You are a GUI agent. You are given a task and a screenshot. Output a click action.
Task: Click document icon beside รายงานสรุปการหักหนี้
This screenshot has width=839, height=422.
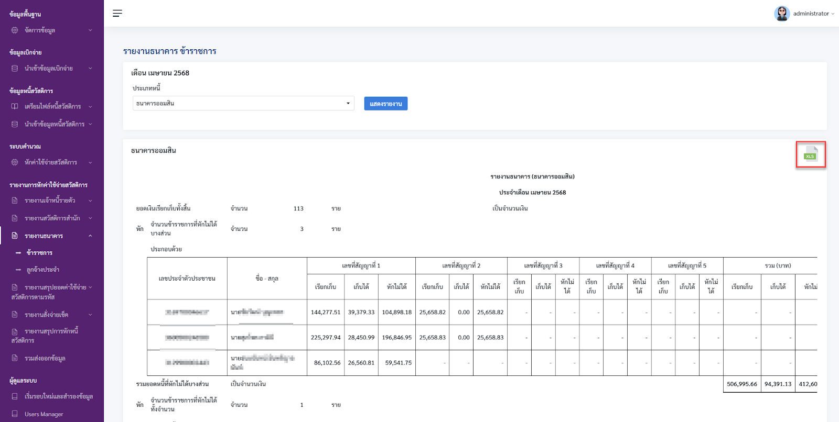pyautogui.click(x=15, y=331)
